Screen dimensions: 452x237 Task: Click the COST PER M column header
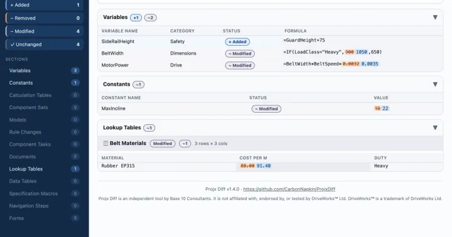coord(253,158)
